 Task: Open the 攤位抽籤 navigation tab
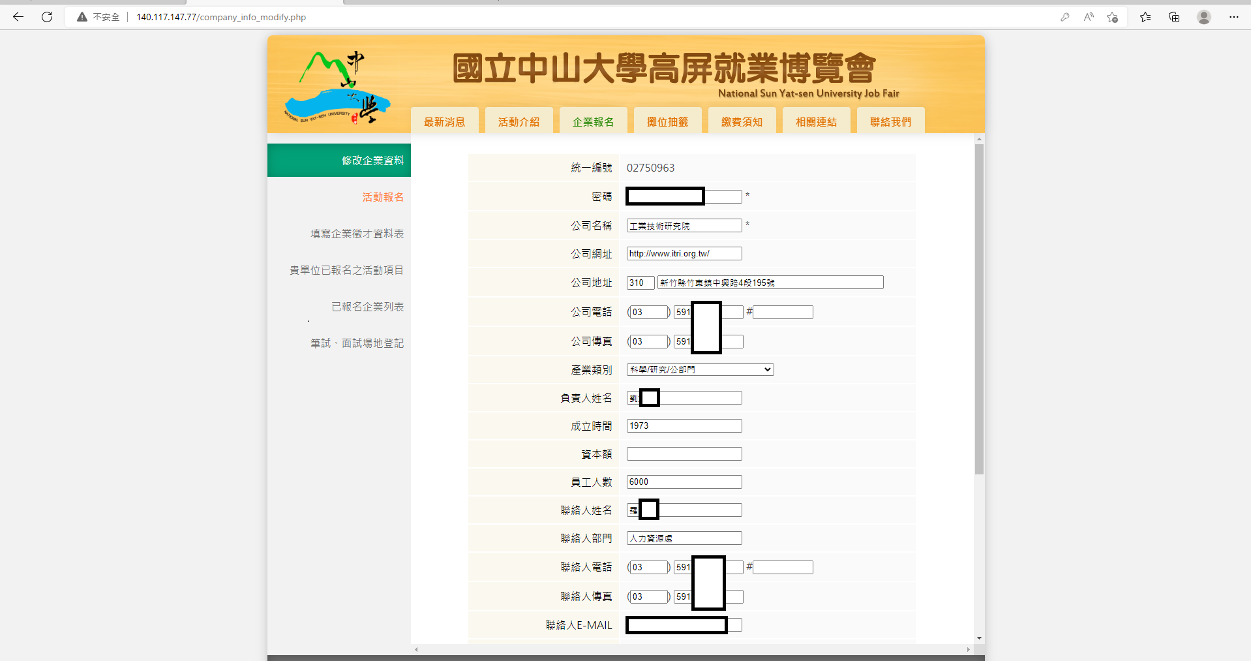click(x=668, y=121)
